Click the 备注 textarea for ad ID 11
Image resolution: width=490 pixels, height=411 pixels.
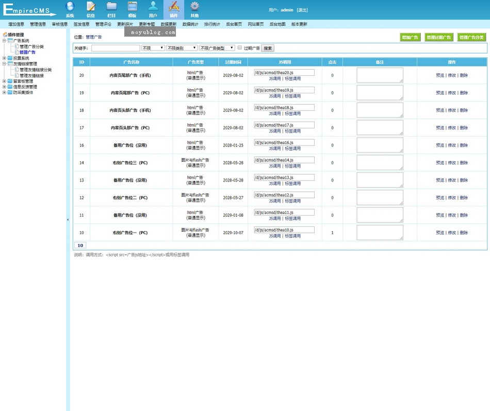click(380, 215)
